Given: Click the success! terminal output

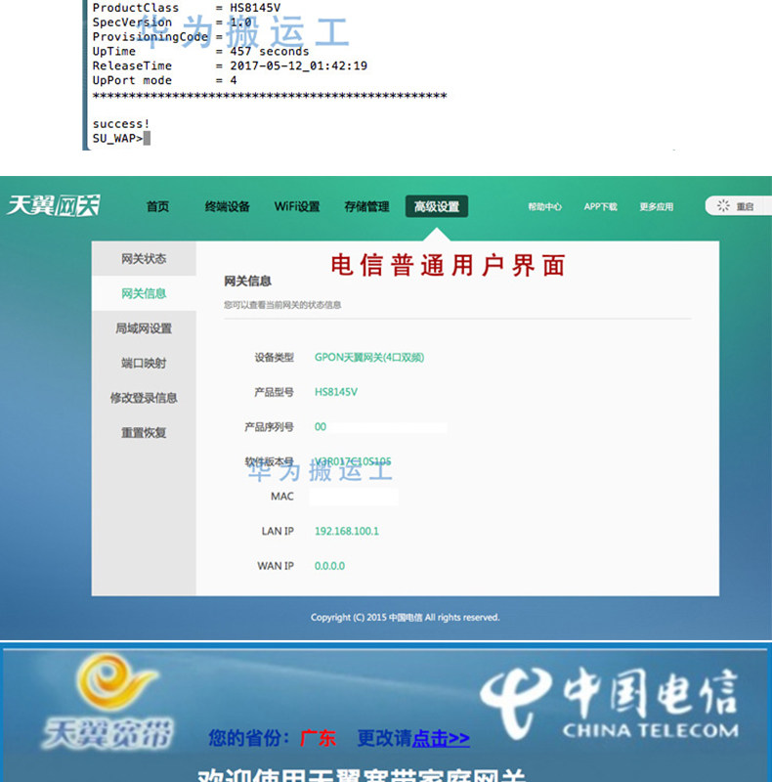Looking at the screenshot, I should click(x=121, y=124).
